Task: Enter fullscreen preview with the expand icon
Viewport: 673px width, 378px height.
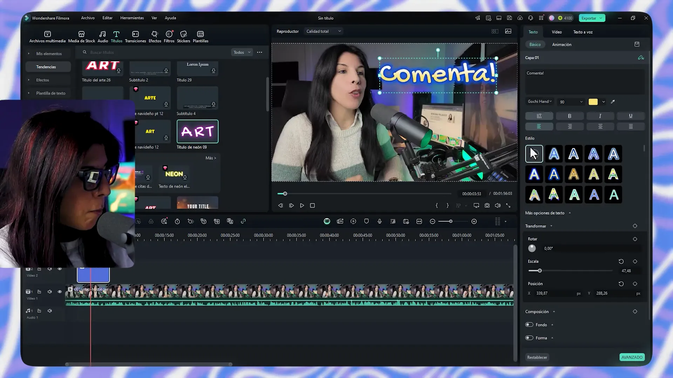Action: [508, 206]
